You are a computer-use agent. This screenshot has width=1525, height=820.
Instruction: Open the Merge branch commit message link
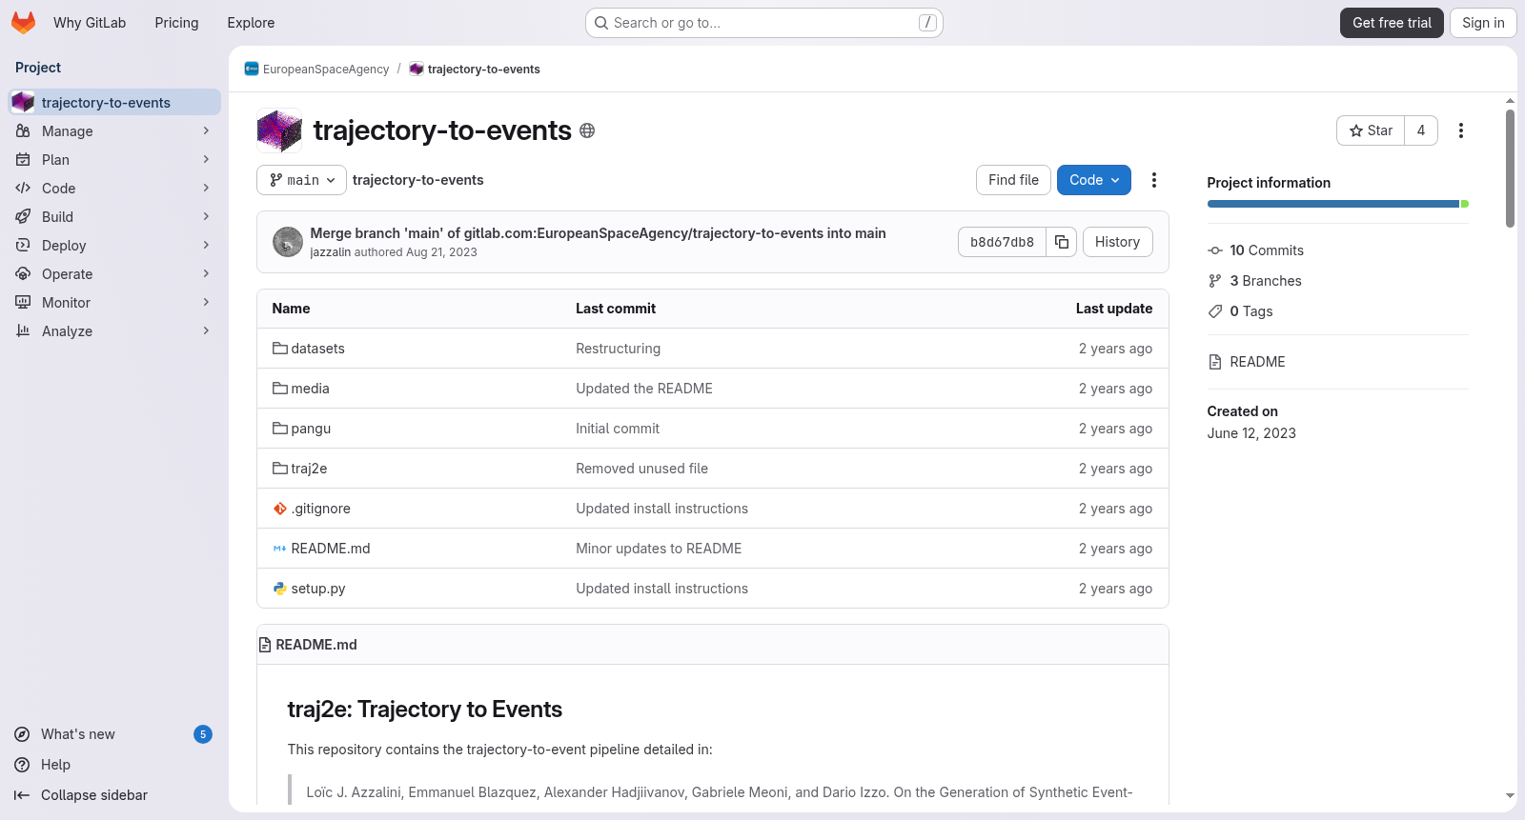click(598, 233)
